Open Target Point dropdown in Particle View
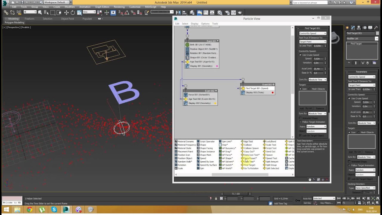This screenshot has height=215, width=382. 313,42
